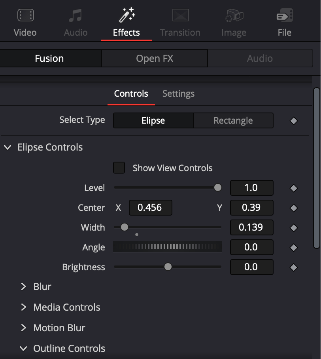Open the Image camera icon tab
The image size is (321, 359).
point(234,15)
